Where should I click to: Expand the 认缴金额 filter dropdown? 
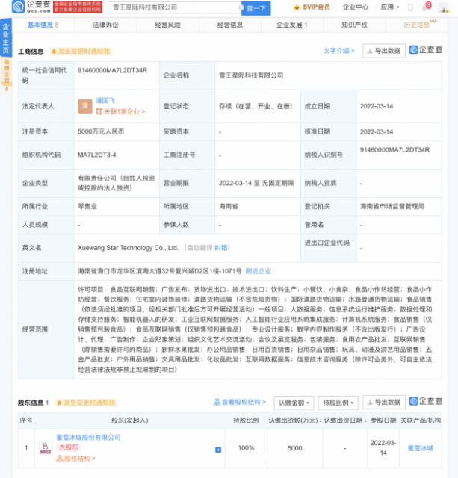tap(294, 403)
